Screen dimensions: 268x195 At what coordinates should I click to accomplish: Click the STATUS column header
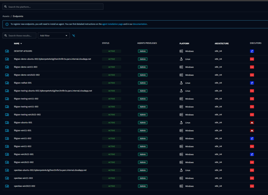pyautogui.click(x=105, y=43)
